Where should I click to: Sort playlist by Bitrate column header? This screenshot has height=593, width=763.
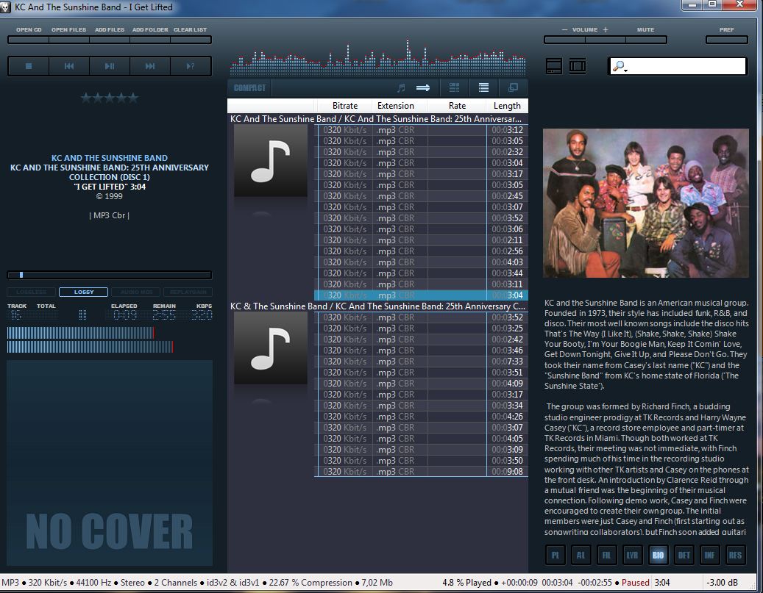click(x=345, y=106)
